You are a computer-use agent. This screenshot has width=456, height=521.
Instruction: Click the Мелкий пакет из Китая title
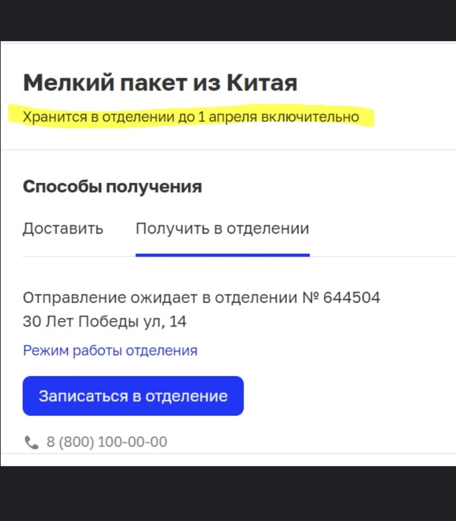(160, 83)
